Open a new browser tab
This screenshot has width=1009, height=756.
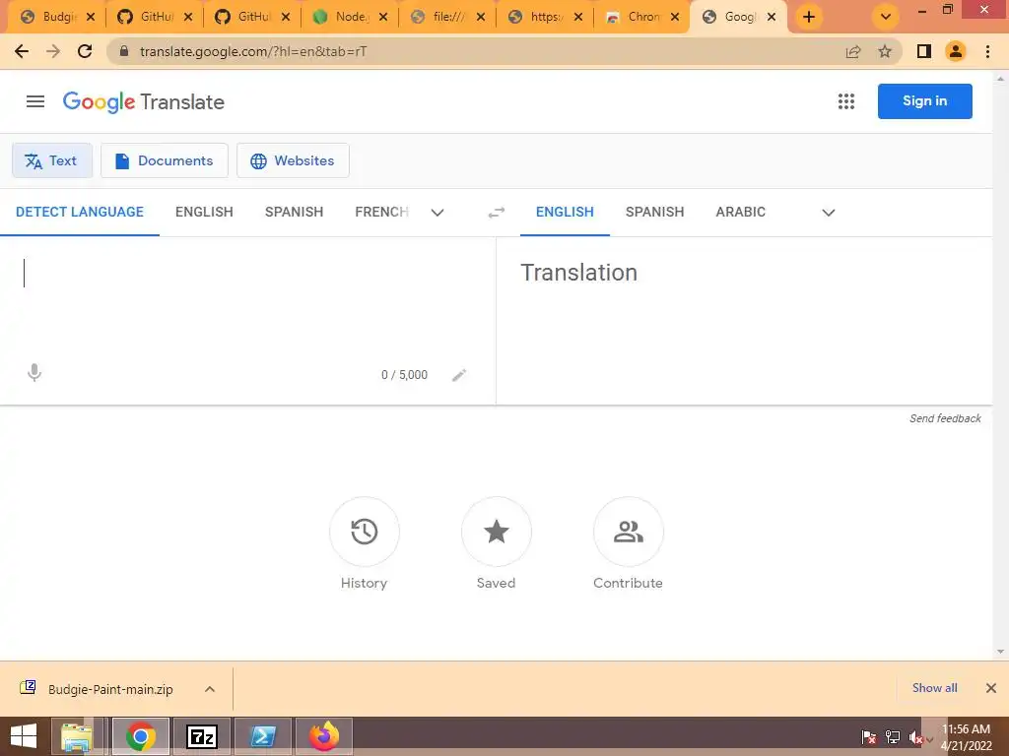[x=809, y=18]
